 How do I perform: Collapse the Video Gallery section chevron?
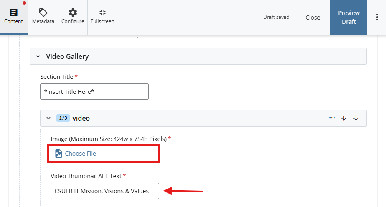38,56
